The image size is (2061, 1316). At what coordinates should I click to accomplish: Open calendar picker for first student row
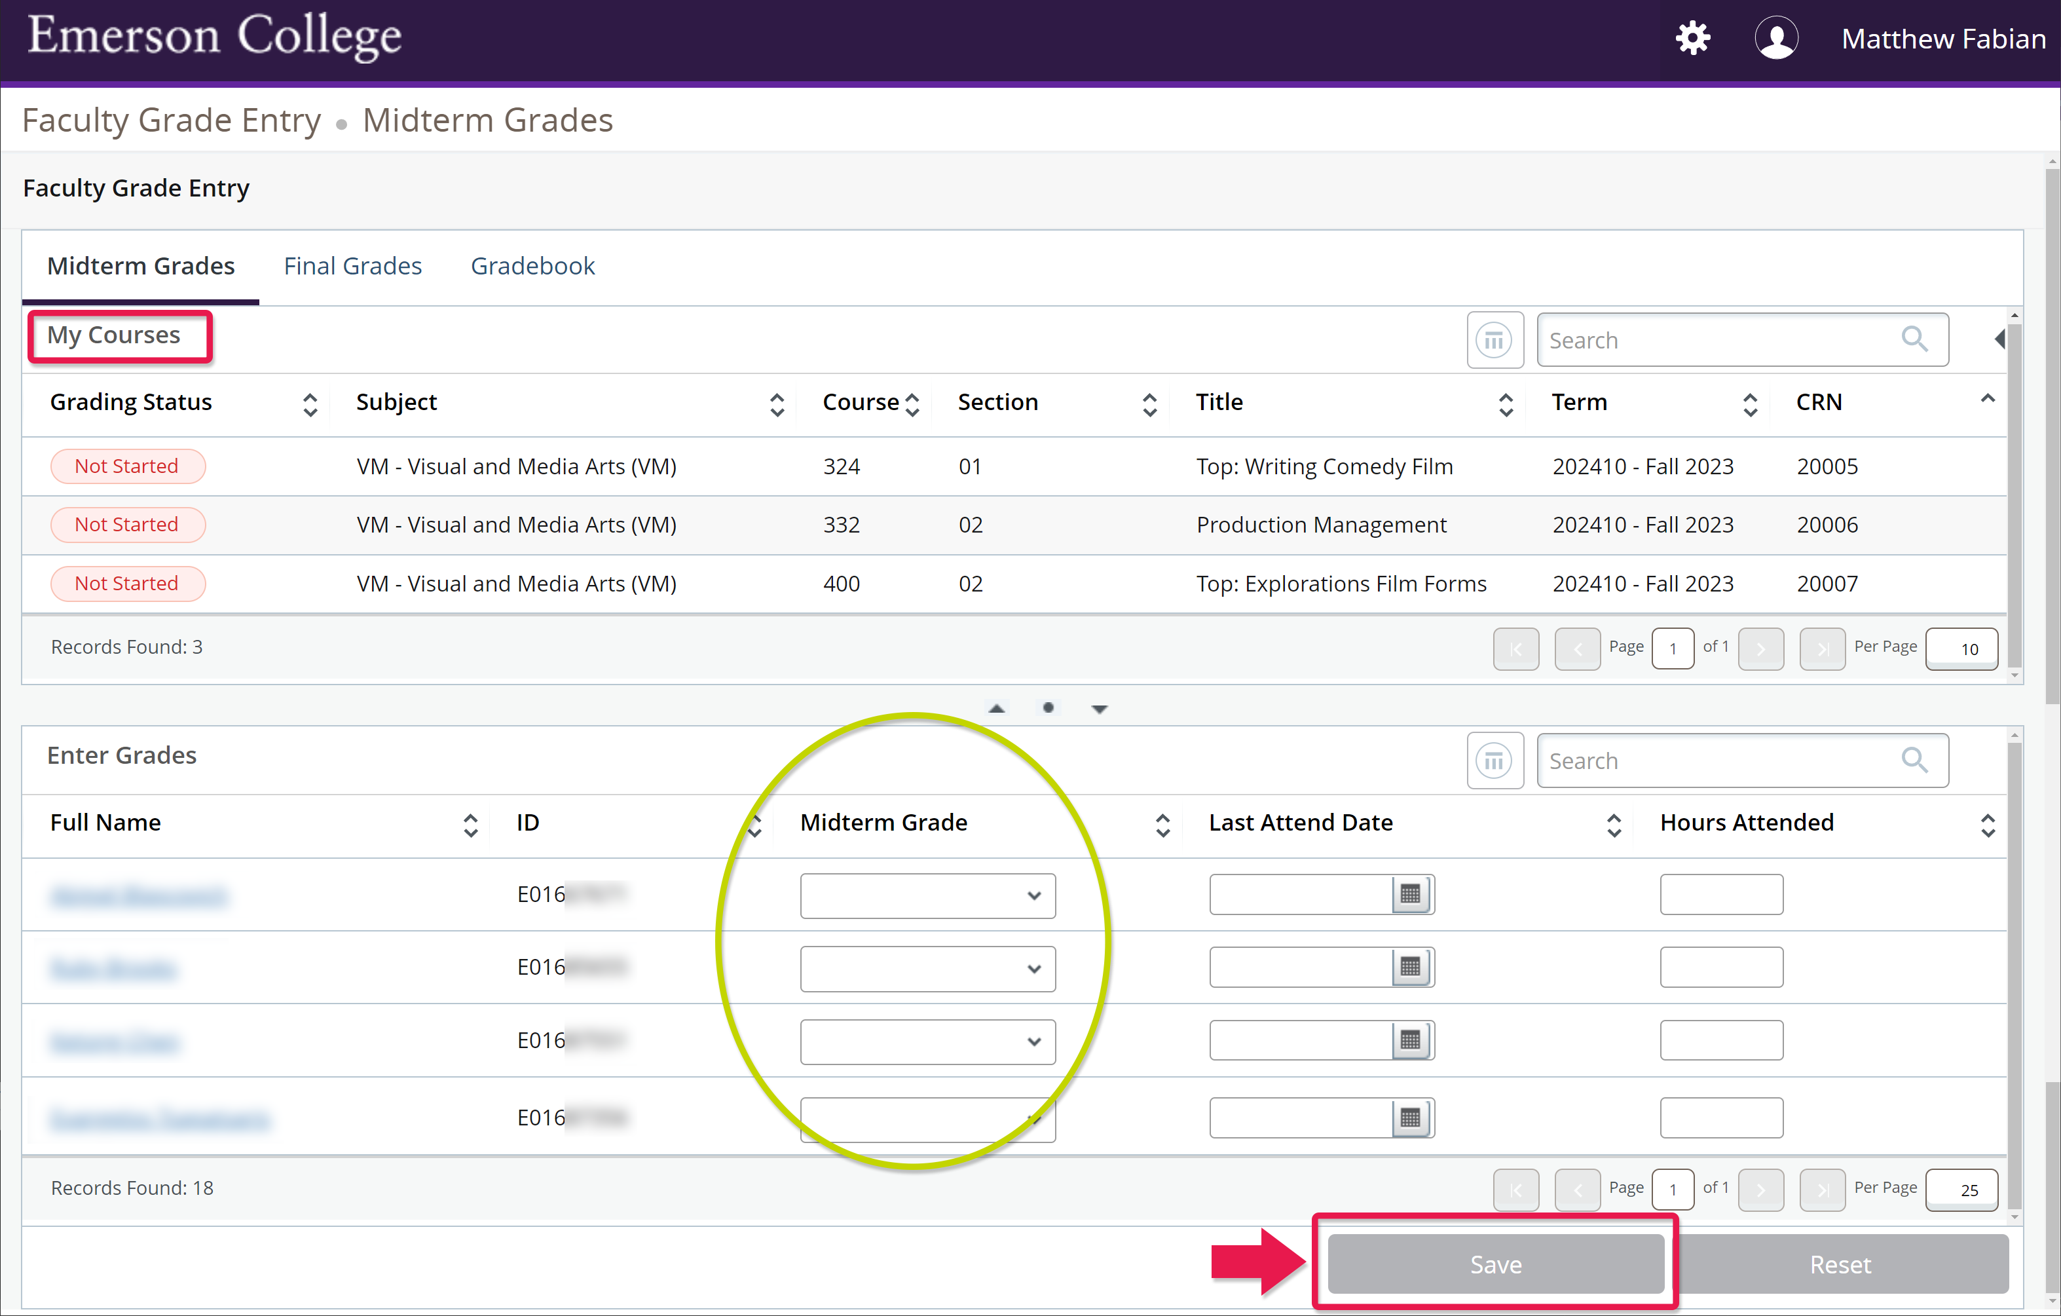(1411, 895)
